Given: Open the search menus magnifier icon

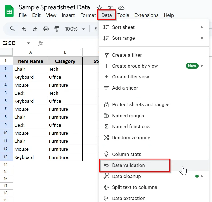Looking at the screenshot, I should [x=12, y=29].
